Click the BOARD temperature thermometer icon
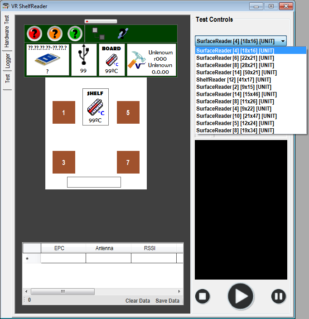The width and height of the screenshot is (309, 319). pyautogui.click(x=111, y=60)
